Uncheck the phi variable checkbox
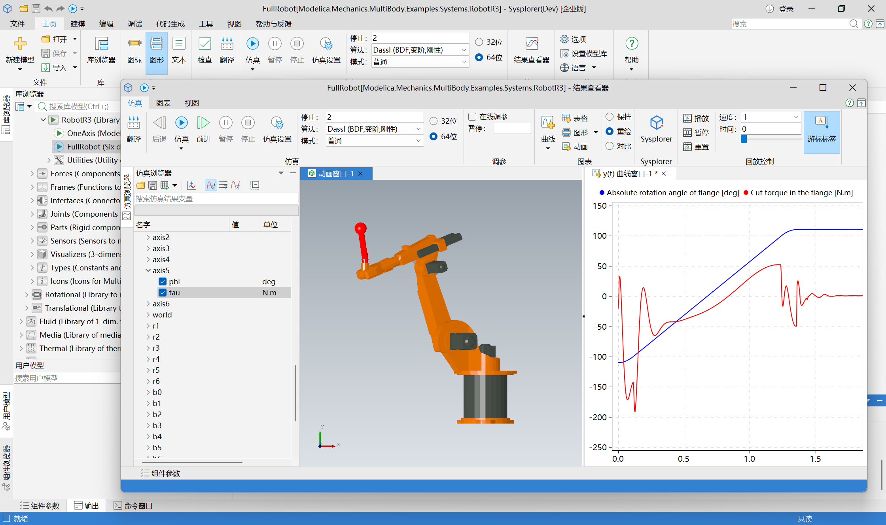Screen dimensions: 886x525 [x=163, y=281]
